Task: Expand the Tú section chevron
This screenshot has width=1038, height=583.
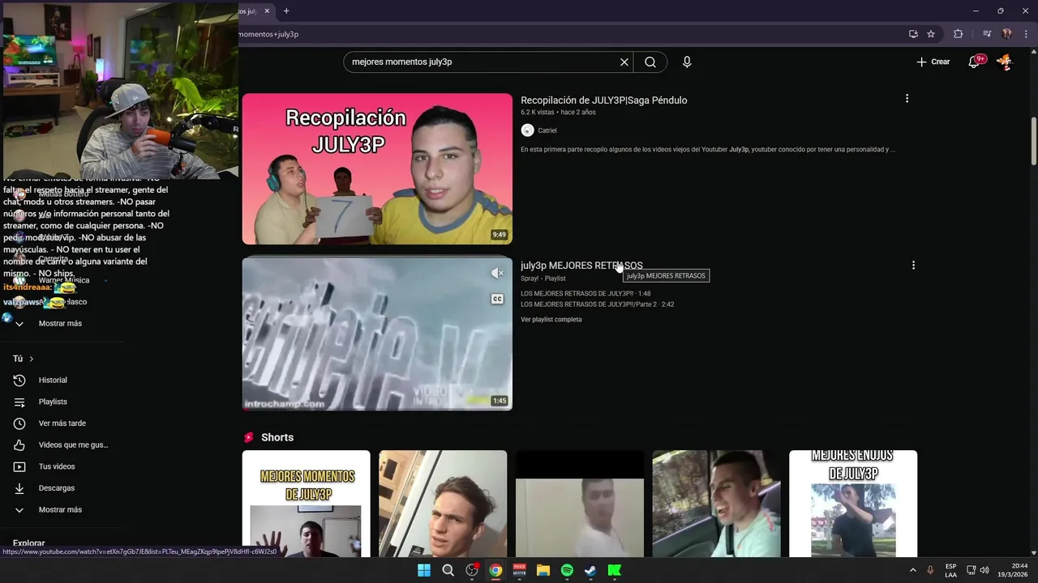Action: 32,359
